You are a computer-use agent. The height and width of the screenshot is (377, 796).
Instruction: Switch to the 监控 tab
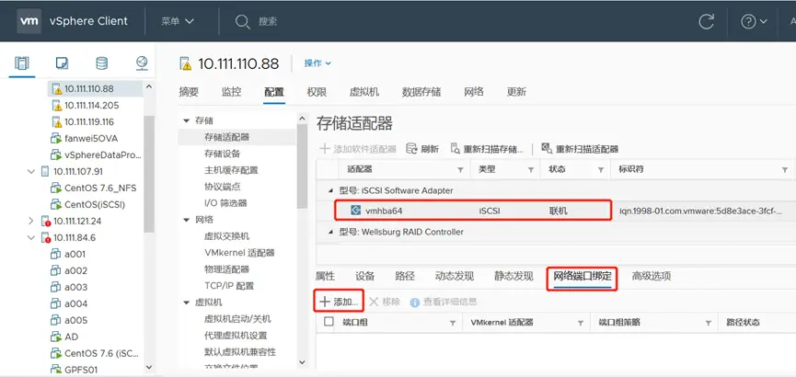click(x=232, y=92)
